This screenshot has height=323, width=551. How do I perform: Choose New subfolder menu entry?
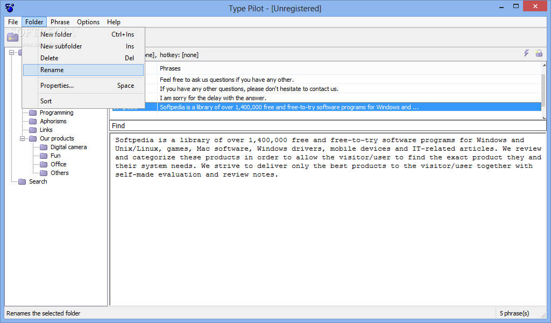83,46
